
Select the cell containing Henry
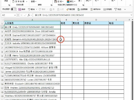click(x=32, y=56)
